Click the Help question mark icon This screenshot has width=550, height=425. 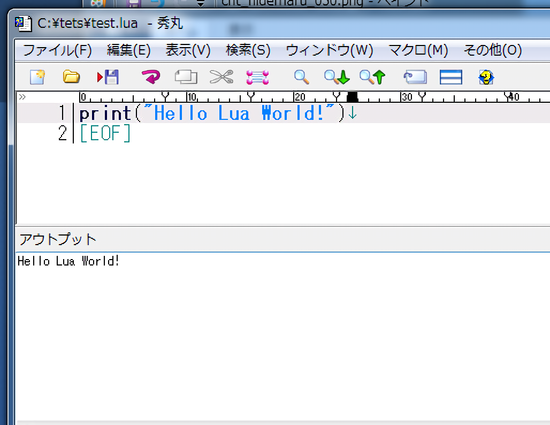click(x=486, y=77)
